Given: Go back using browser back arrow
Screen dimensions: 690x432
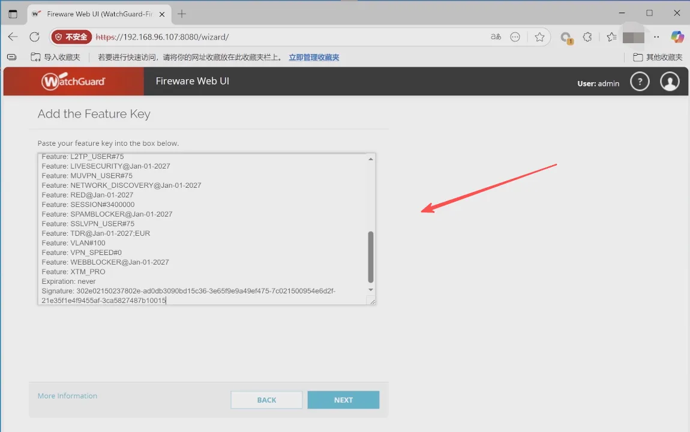Looking at the screenshot, I should (13, 37).
